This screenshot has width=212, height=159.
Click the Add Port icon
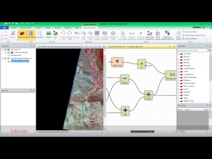click(83, 35)
